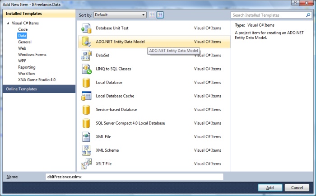Switch to medium icons list view
The height and width of the screenshot is (196, 316).
tap(160, 15)
